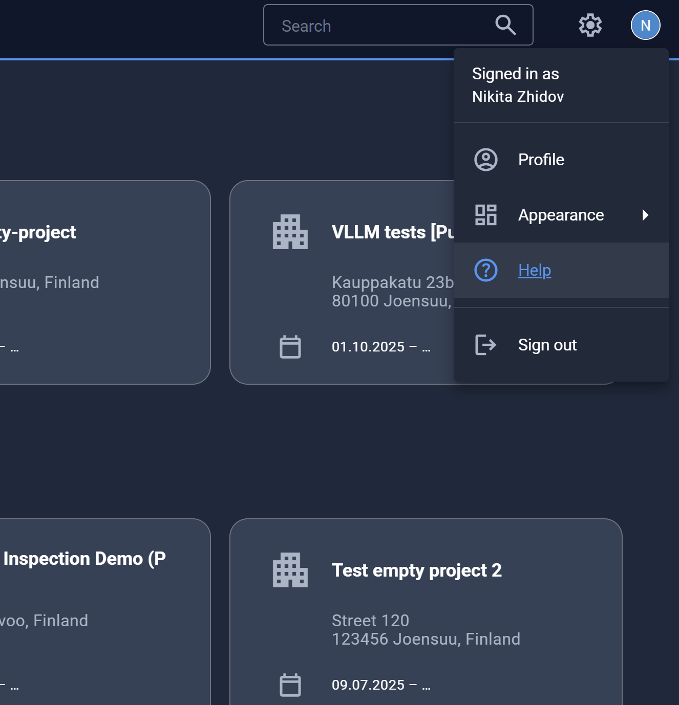Click the Help question mark icon
Viewport: 679px width, 705px height.
(x=485, y=270)
